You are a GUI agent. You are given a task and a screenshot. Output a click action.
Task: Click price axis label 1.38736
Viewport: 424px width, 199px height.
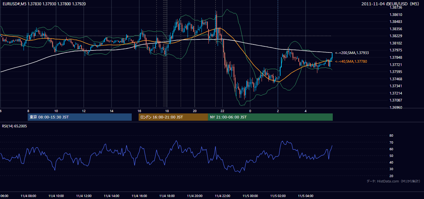tap(396, 7)
